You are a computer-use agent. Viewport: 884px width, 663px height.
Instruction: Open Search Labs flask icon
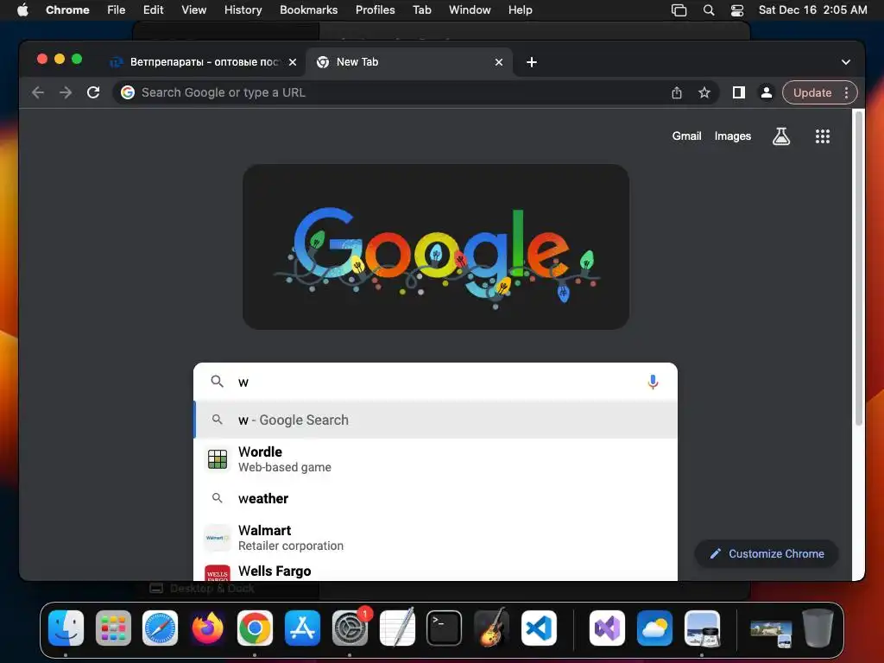tap(780, 136)
